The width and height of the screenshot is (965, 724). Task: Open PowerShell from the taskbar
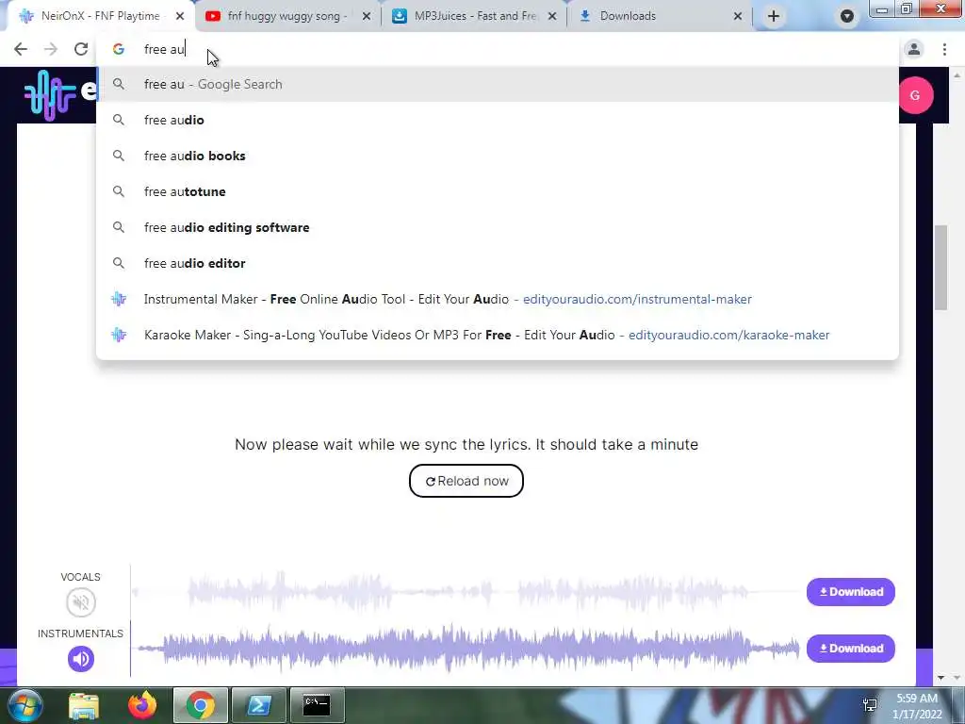tap(258, 705)
